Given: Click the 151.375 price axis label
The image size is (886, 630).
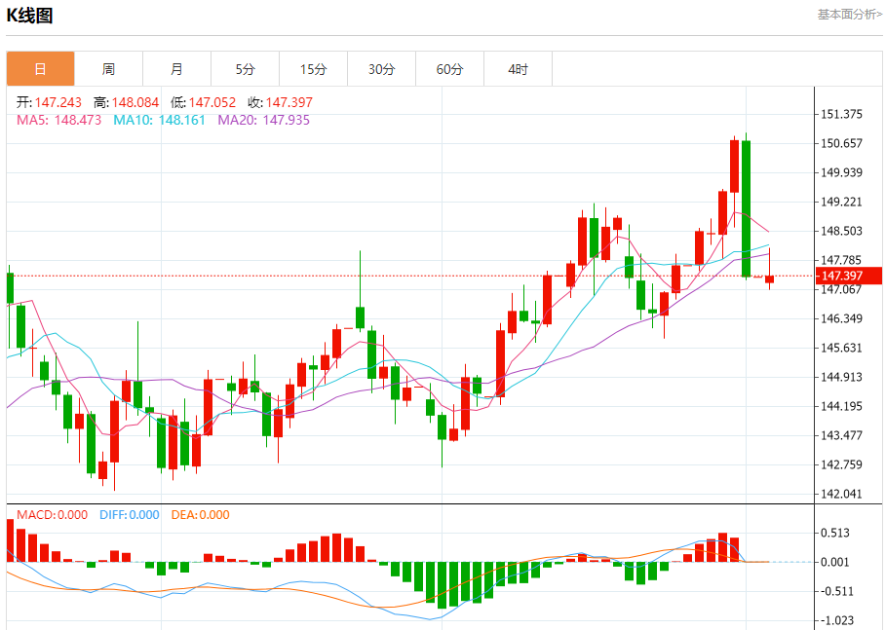Looking at the screenshot, I should click(841, 114).
